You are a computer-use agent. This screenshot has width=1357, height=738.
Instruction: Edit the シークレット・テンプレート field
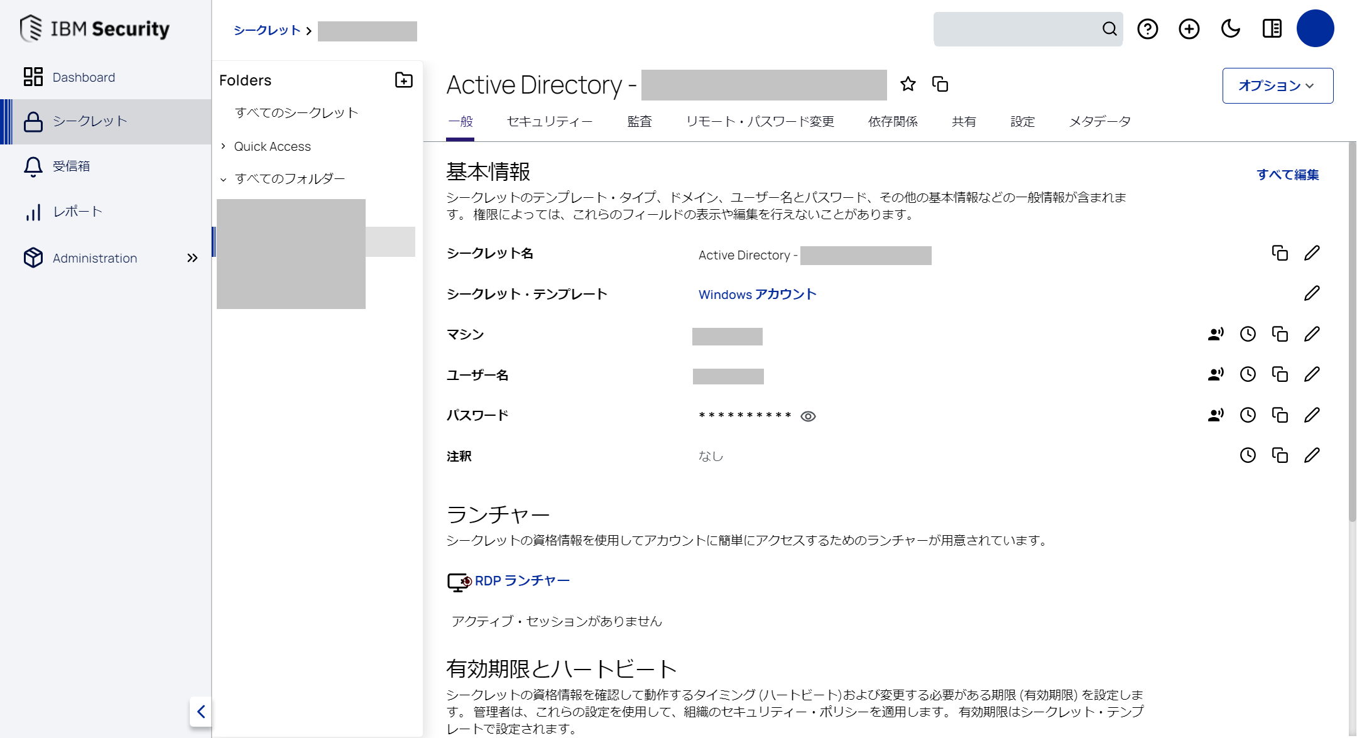[x=1312, y=293]
